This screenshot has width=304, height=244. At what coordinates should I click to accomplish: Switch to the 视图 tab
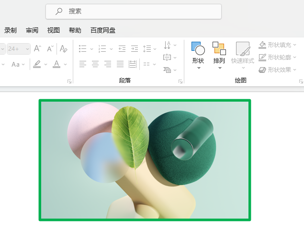click(53, 30)
